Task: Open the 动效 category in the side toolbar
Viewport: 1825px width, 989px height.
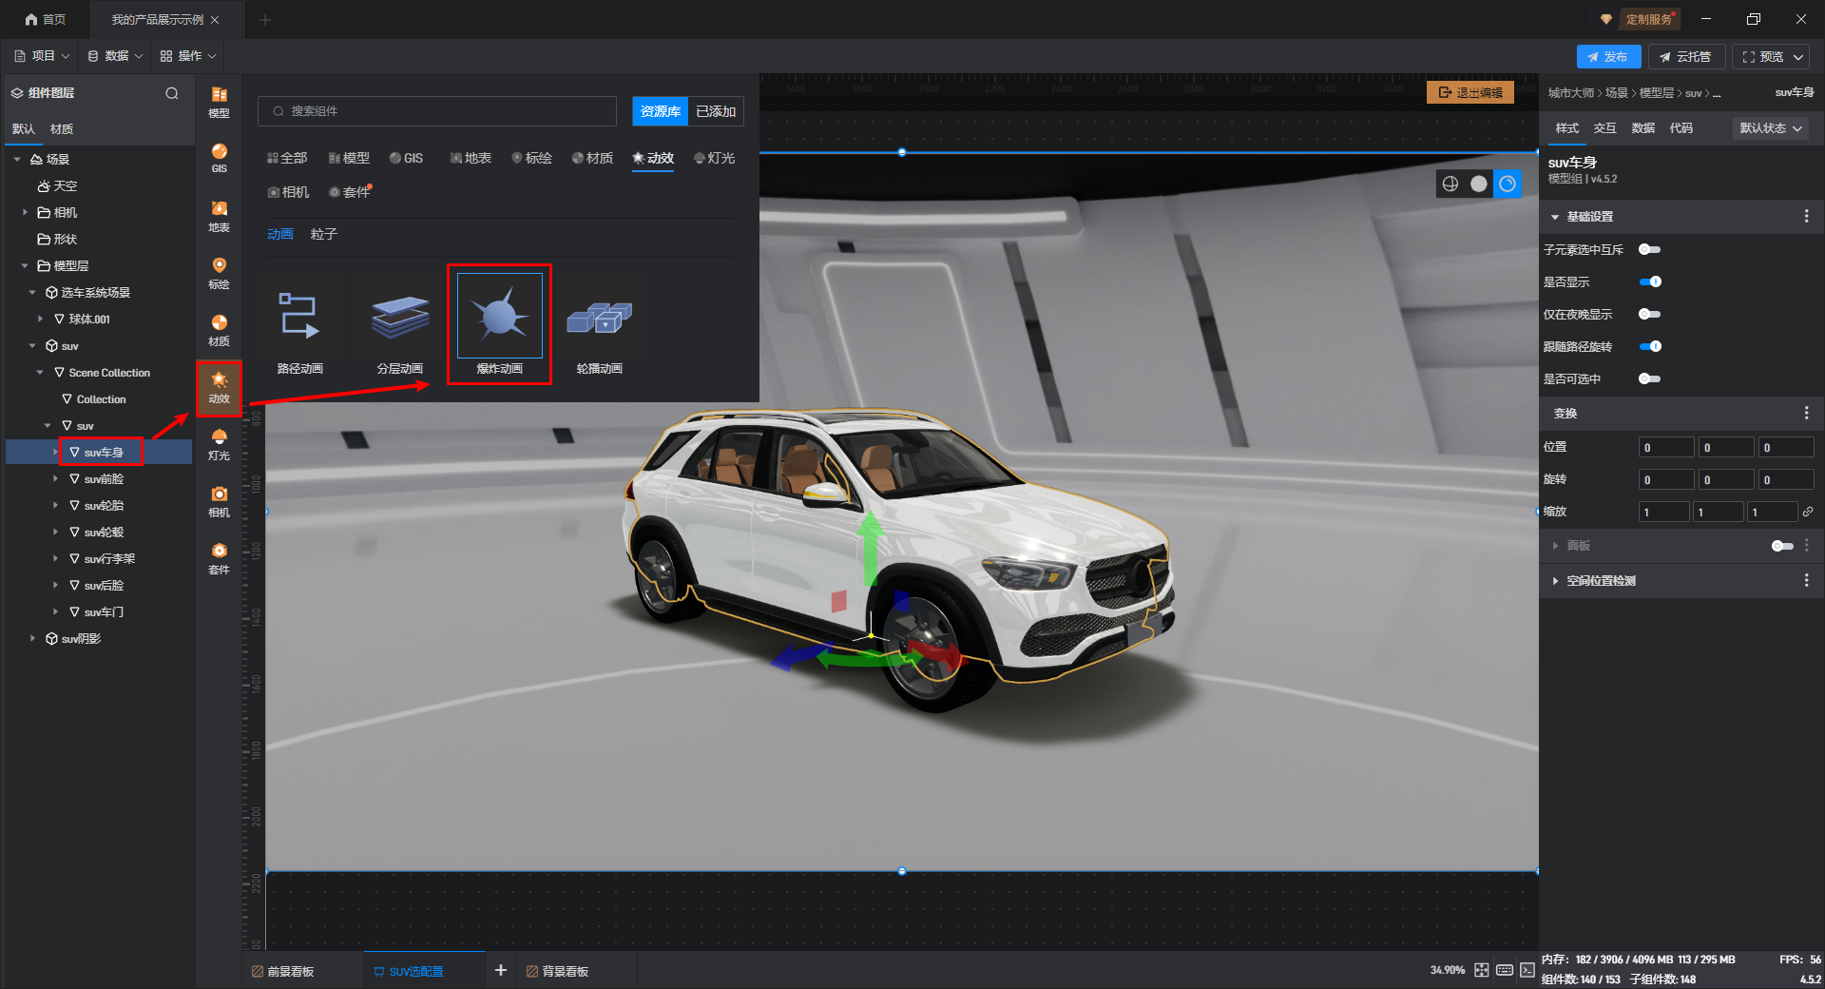Action: pyautogui.click(x=219, y=388)
